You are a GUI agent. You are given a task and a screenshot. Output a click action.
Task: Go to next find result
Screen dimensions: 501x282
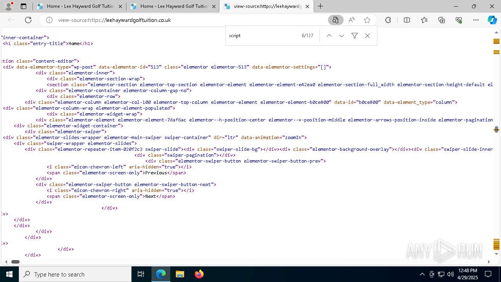point(342,36)
